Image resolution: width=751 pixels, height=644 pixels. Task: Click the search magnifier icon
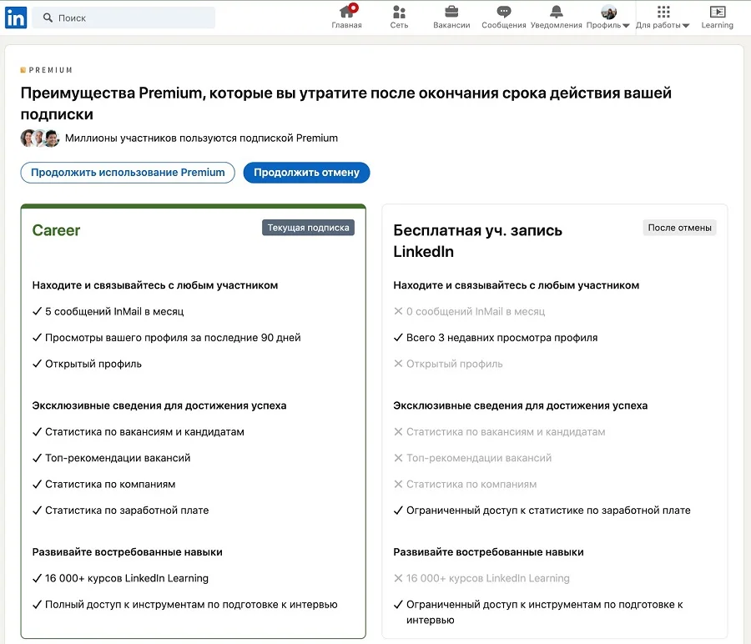(x=47, y=18)
